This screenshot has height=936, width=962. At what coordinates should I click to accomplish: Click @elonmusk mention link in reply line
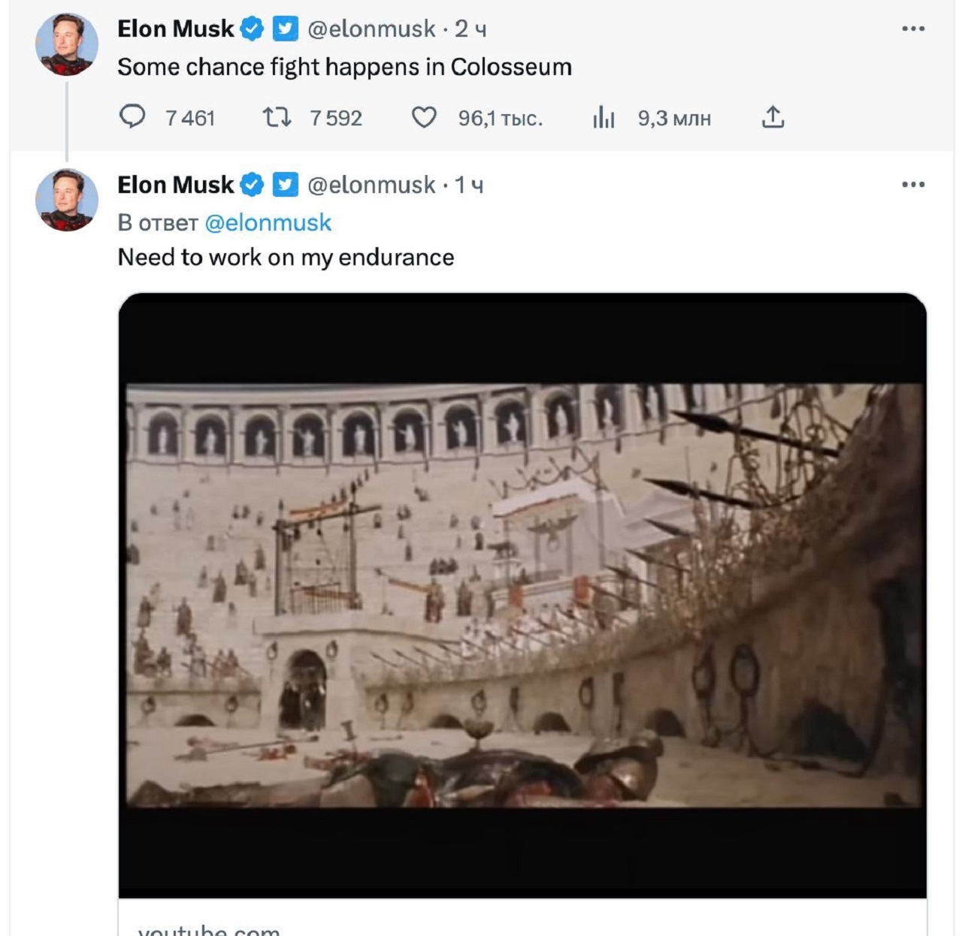point(268,223)
